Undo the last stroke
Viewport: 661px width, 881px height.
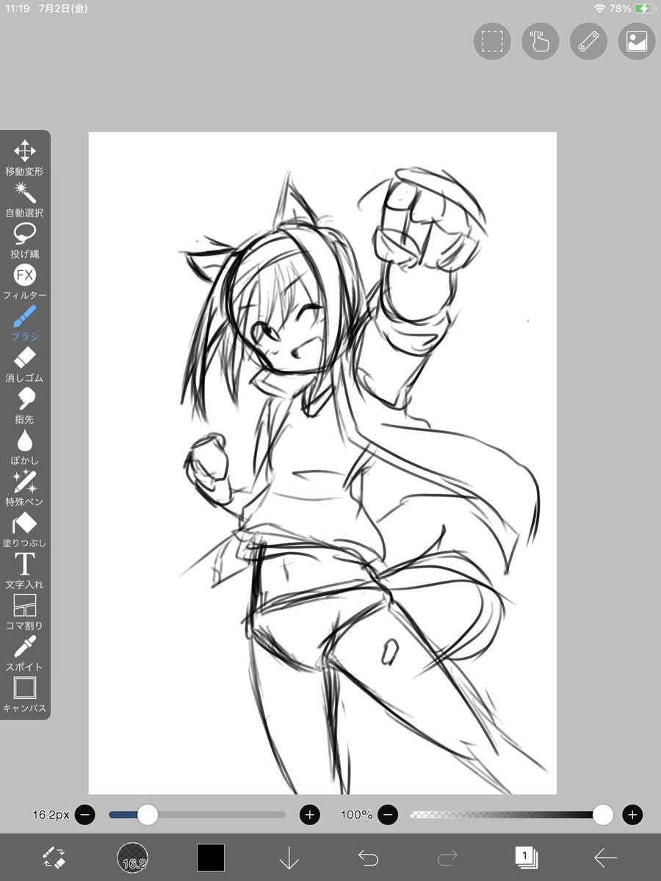[x=368, y=858]
